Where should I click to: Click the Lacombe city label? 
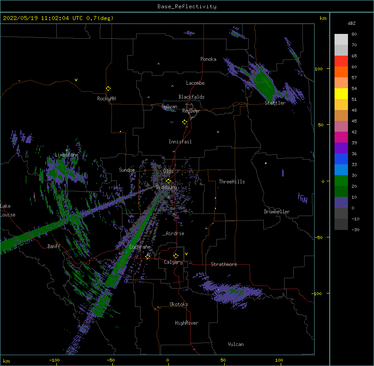pyautogui.click(x=195, y=83)
